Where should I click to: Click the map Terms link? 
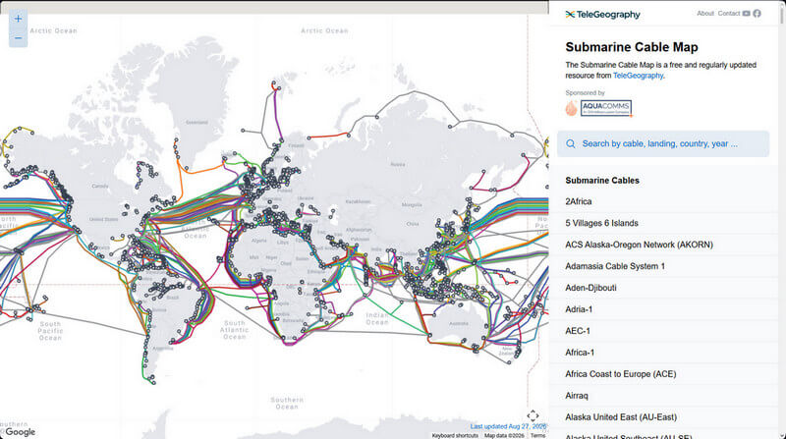click(537, 435)
